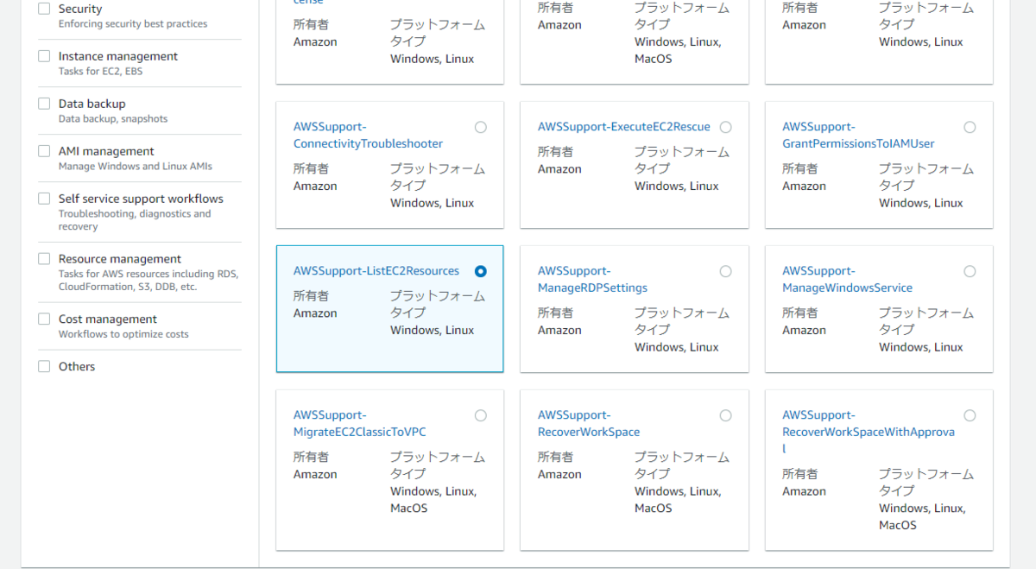This screenshot has height=569, width=1036.
Task: Enable the Security filter checkbox
Action: click(43, 8)
